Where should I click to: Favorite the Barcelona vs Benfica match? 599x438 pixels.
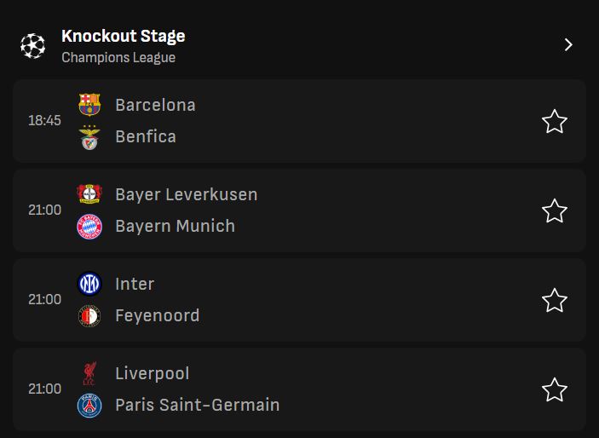pyautogui.click(x=555, y=121)
